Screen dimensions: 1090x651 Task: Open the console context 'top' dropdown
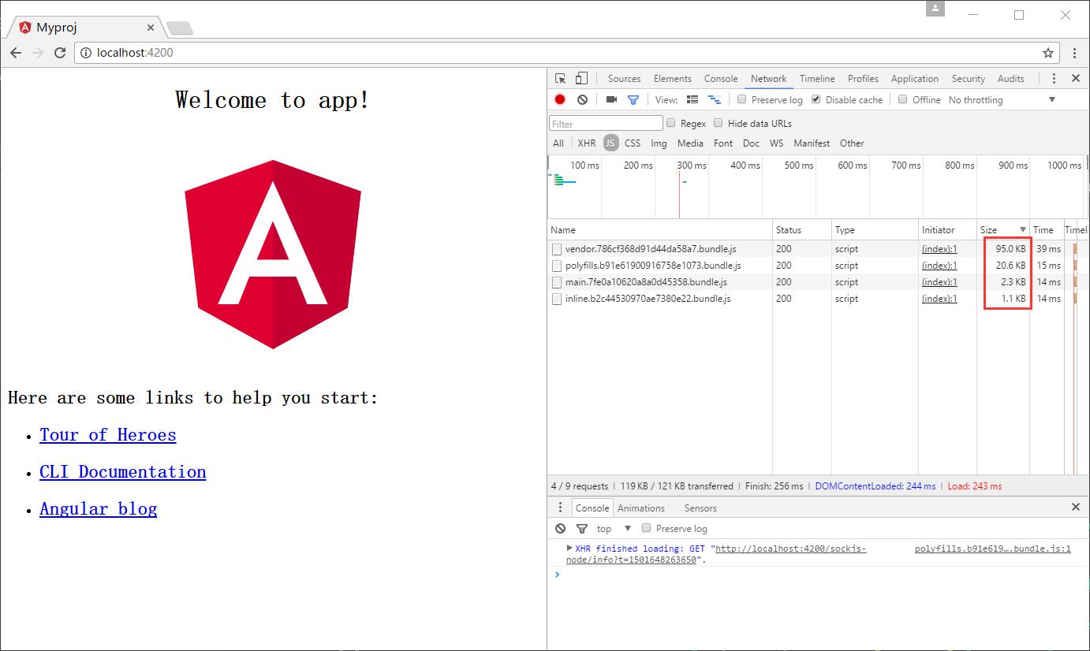pyautogui.click(x=614, y=529)
